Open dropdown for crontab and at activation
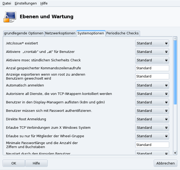The width and height of the screenshot is (180, 170). (152, 52)
